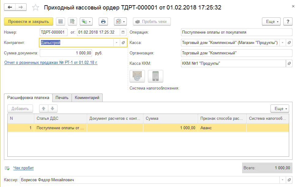Click the Чек пробит link
Viewport: 298px width, 187px height.
point(24,168)
